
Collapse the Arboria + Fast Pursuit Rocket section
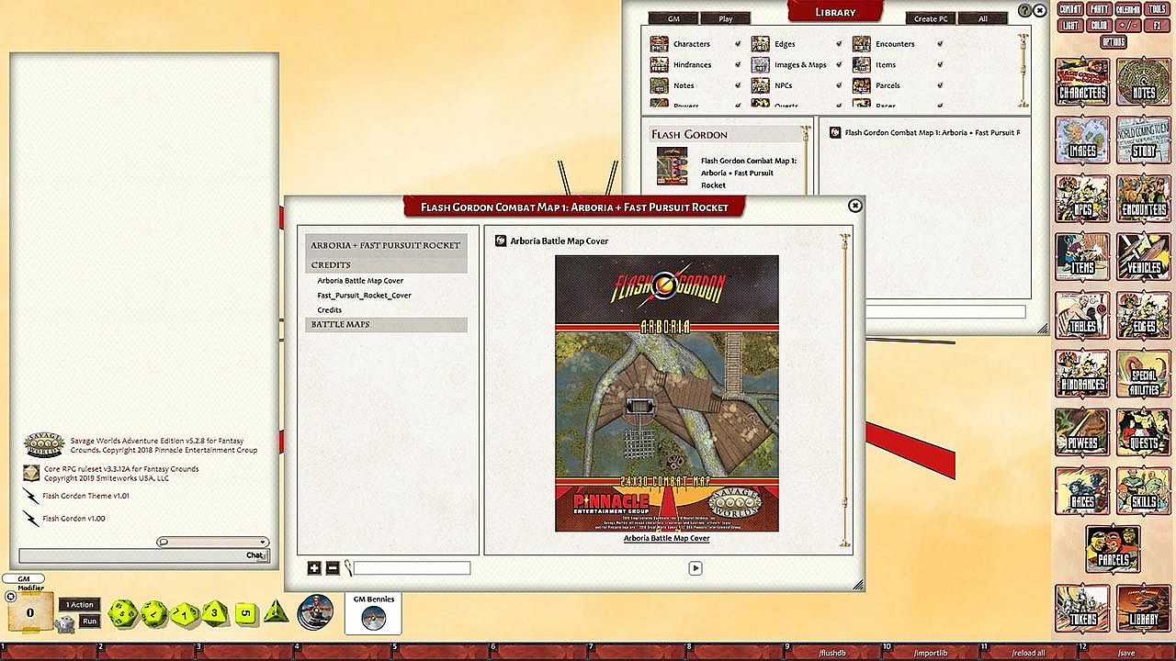click(x=386, y=245)
